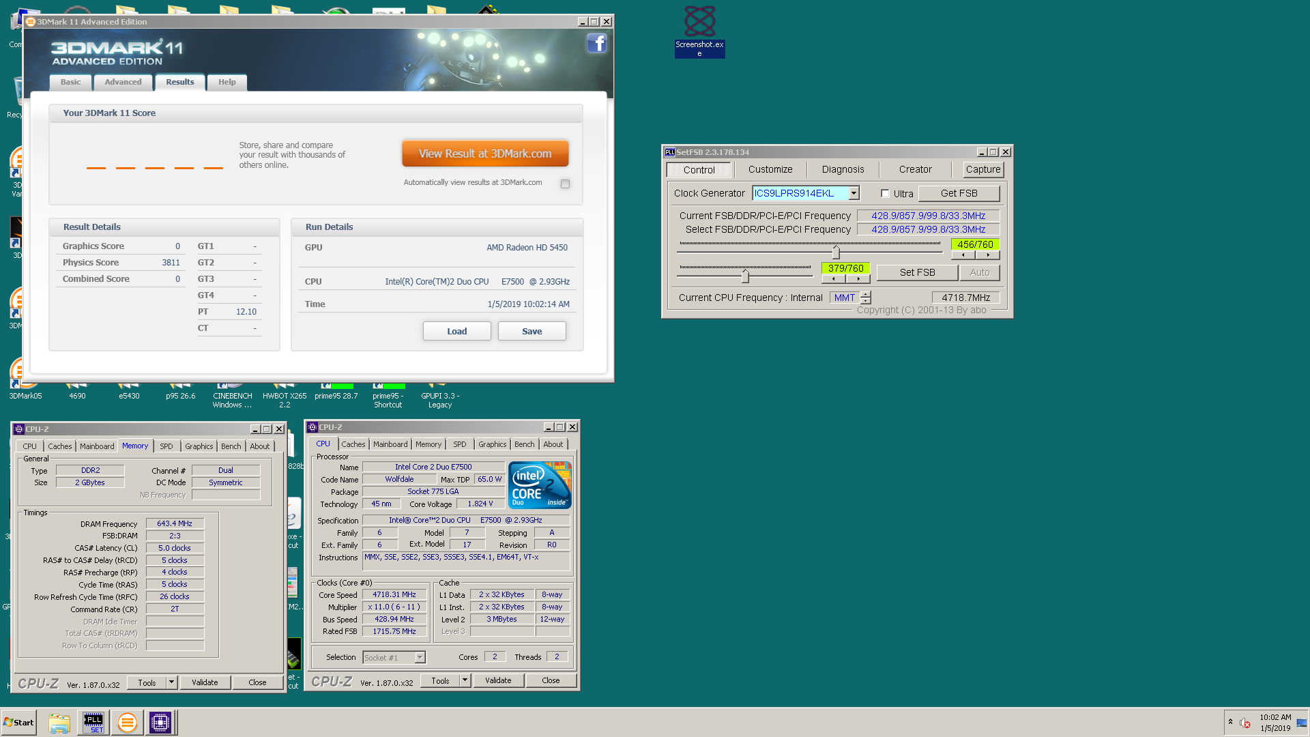Image resolution: width=1310 pixels, height=737 pixels.
Task: Click Get FSB button
Action: pyautogui.click(x=959, y=193)
